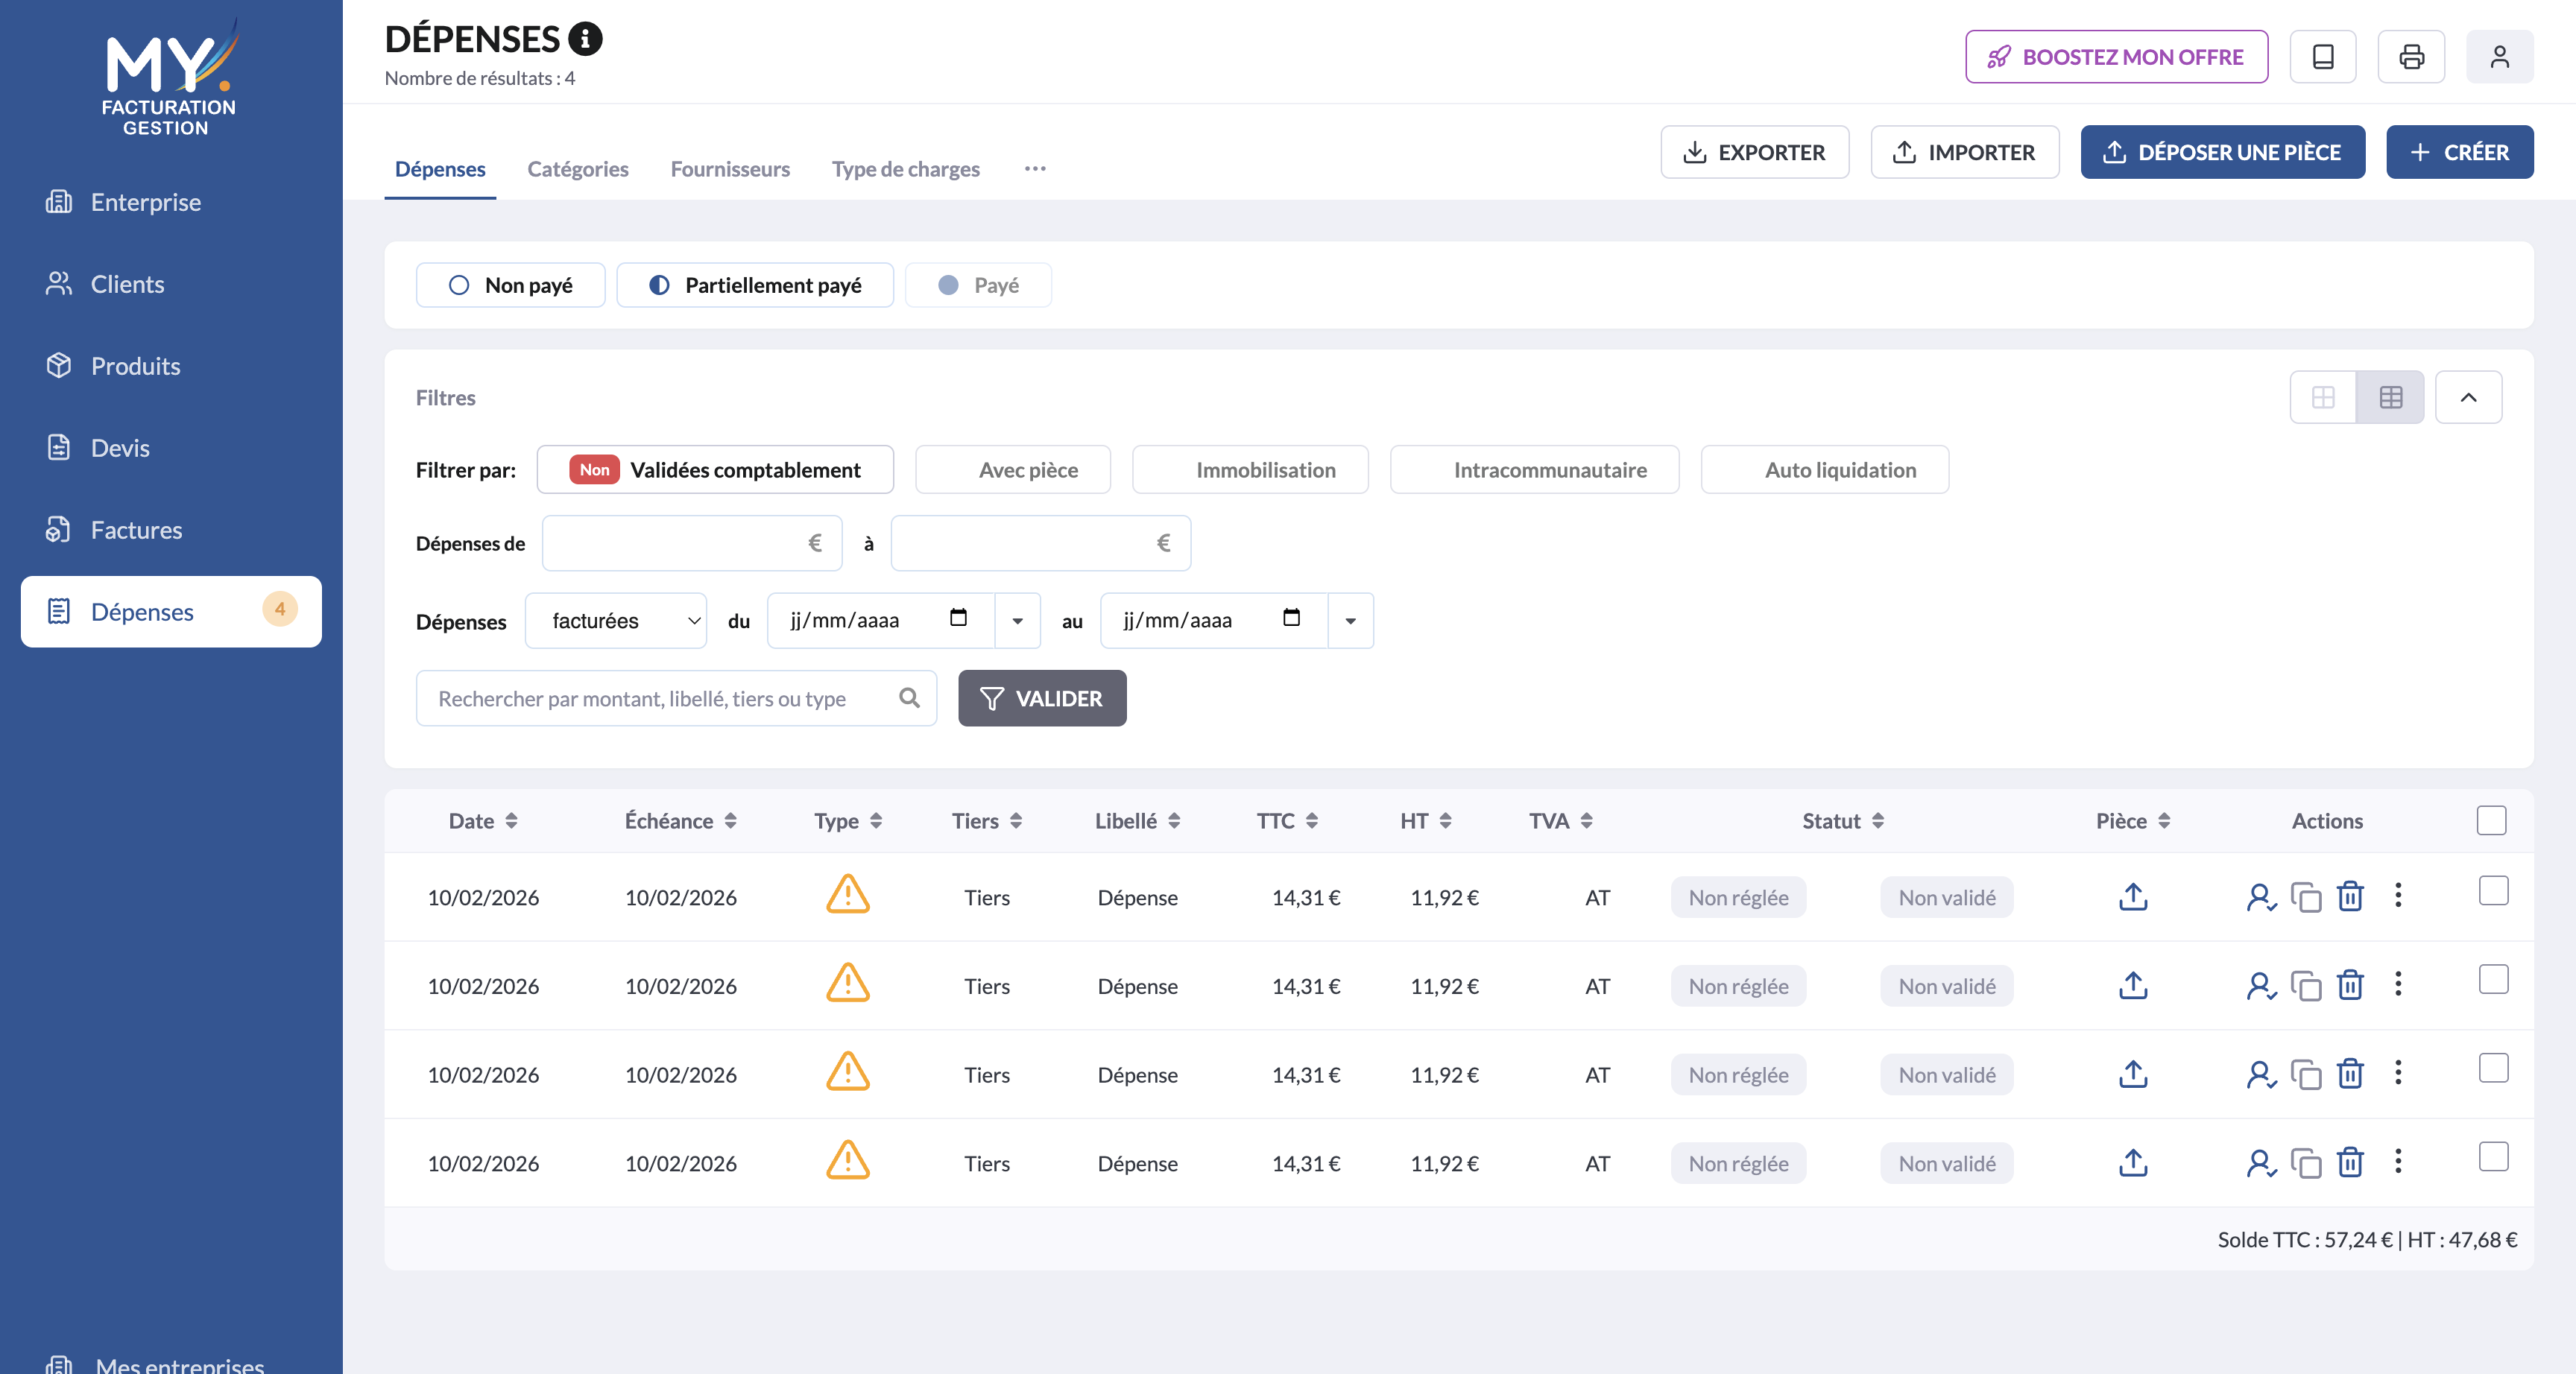2576x1374 pixels.
Task: Click the DÉPOSER UNE PIÈCE button
Action: (2222, 152)
